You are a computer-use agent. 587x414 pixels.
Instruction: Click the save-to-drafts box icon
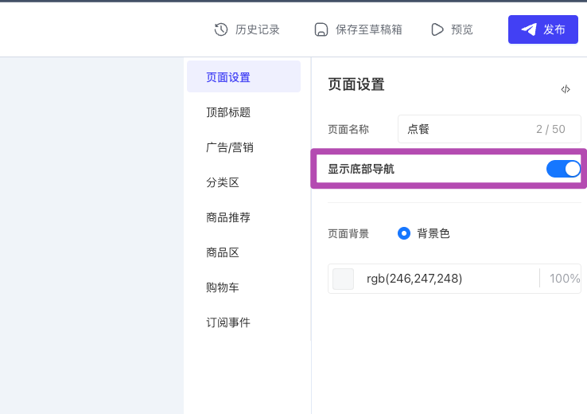tap(321, 29)
